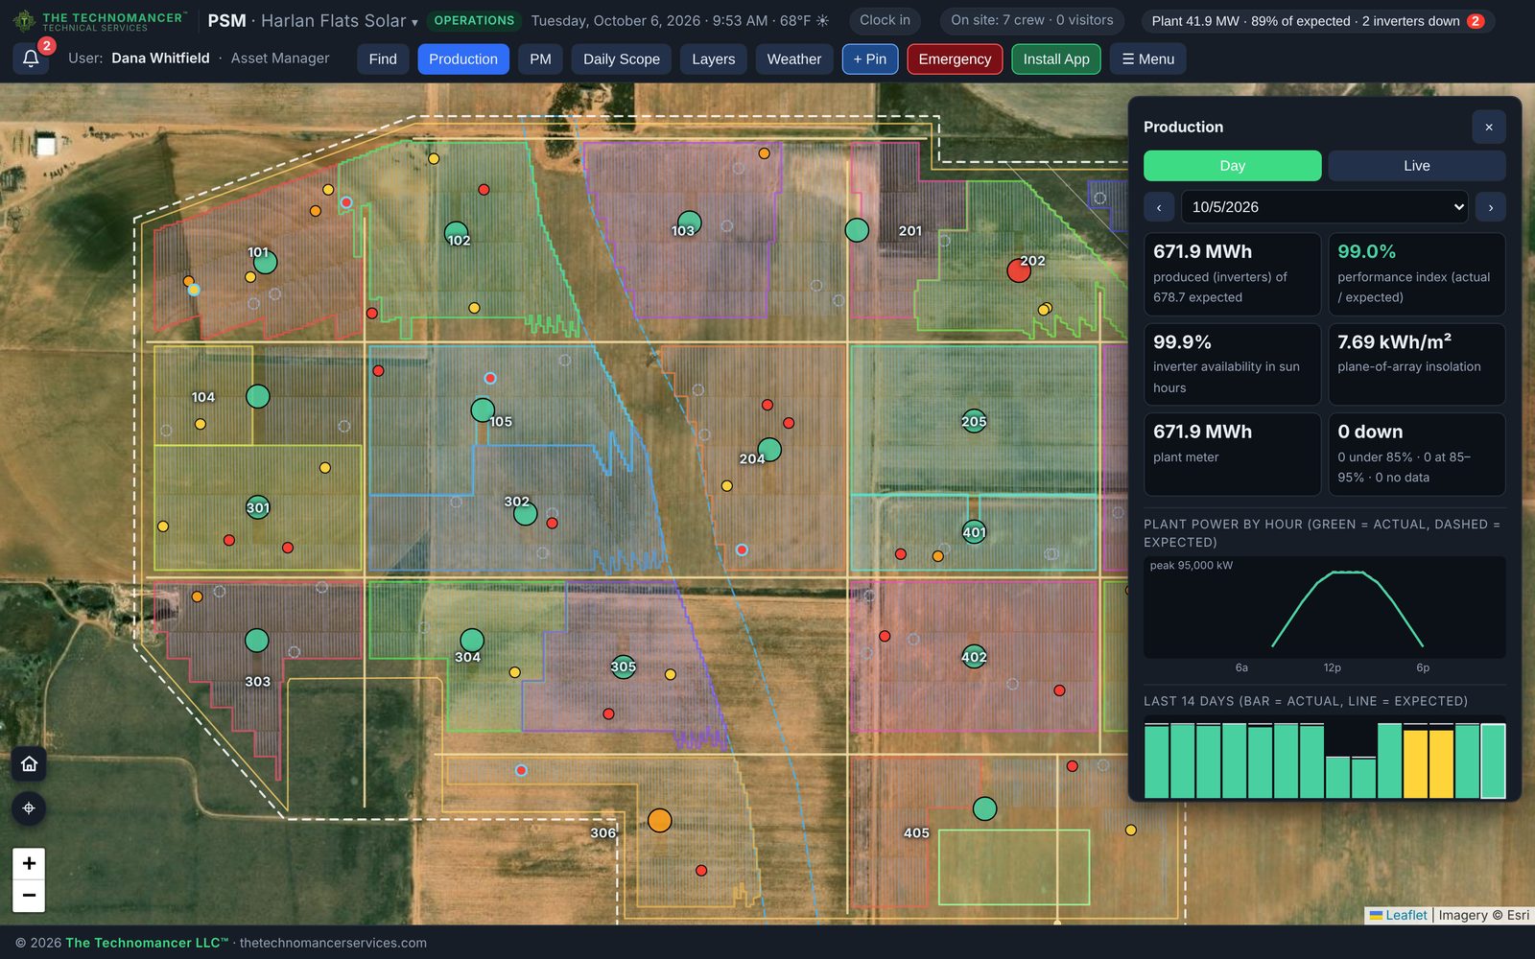Image resolution: width=1535 pixels, height=959 pixels.
Task: Select the orange marker near 306
Action: (659, 821)
